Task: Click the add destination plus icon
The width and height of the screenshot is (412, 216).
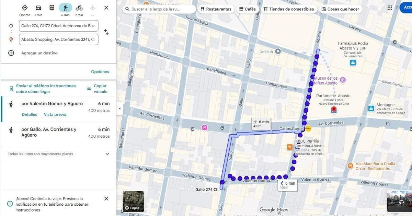Action: point(11,53)
